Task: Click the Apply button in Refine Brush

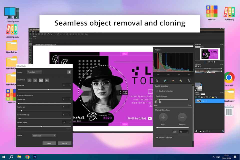Action: [49, 143]
